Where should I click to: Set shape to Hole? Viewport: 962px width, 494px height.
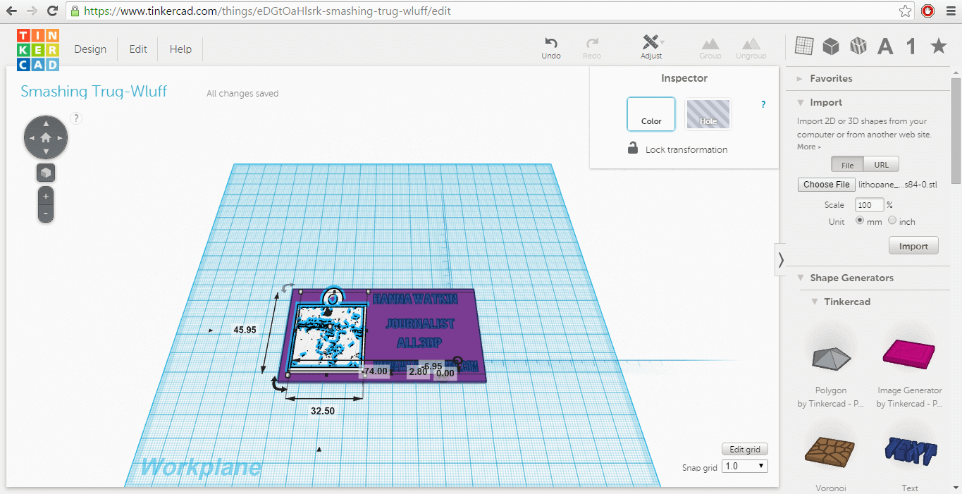pyautogui.click(x=708, y=114)
